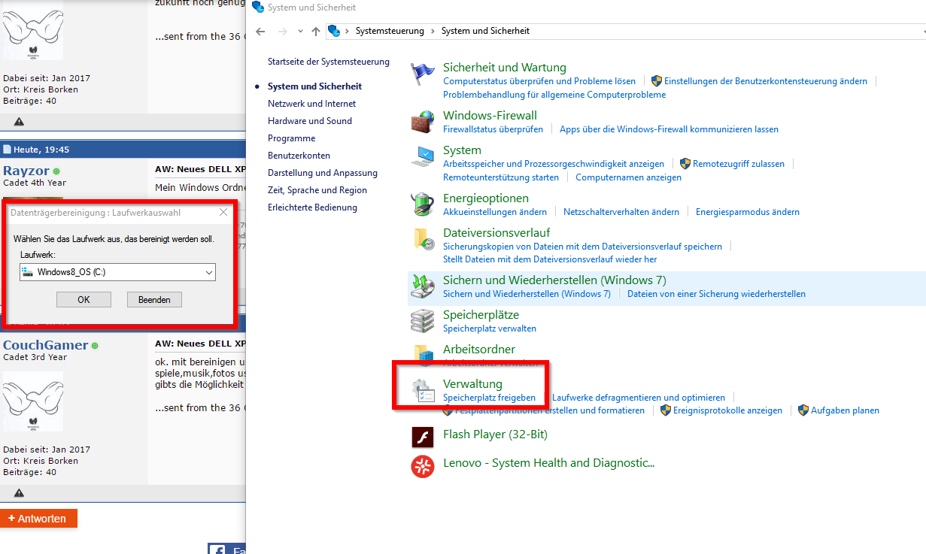This screenshot has width=926, height=554.
Task: Open the Speicherplätze drives icon
Action: click(x=423, y=321)
